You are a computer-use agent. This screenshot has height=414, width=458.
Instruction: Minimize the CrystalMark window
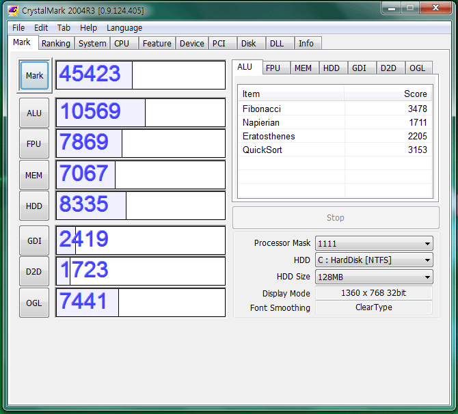point(392,8)
